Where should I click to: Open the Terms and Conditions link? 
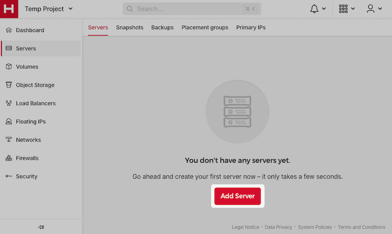[361, 227]
